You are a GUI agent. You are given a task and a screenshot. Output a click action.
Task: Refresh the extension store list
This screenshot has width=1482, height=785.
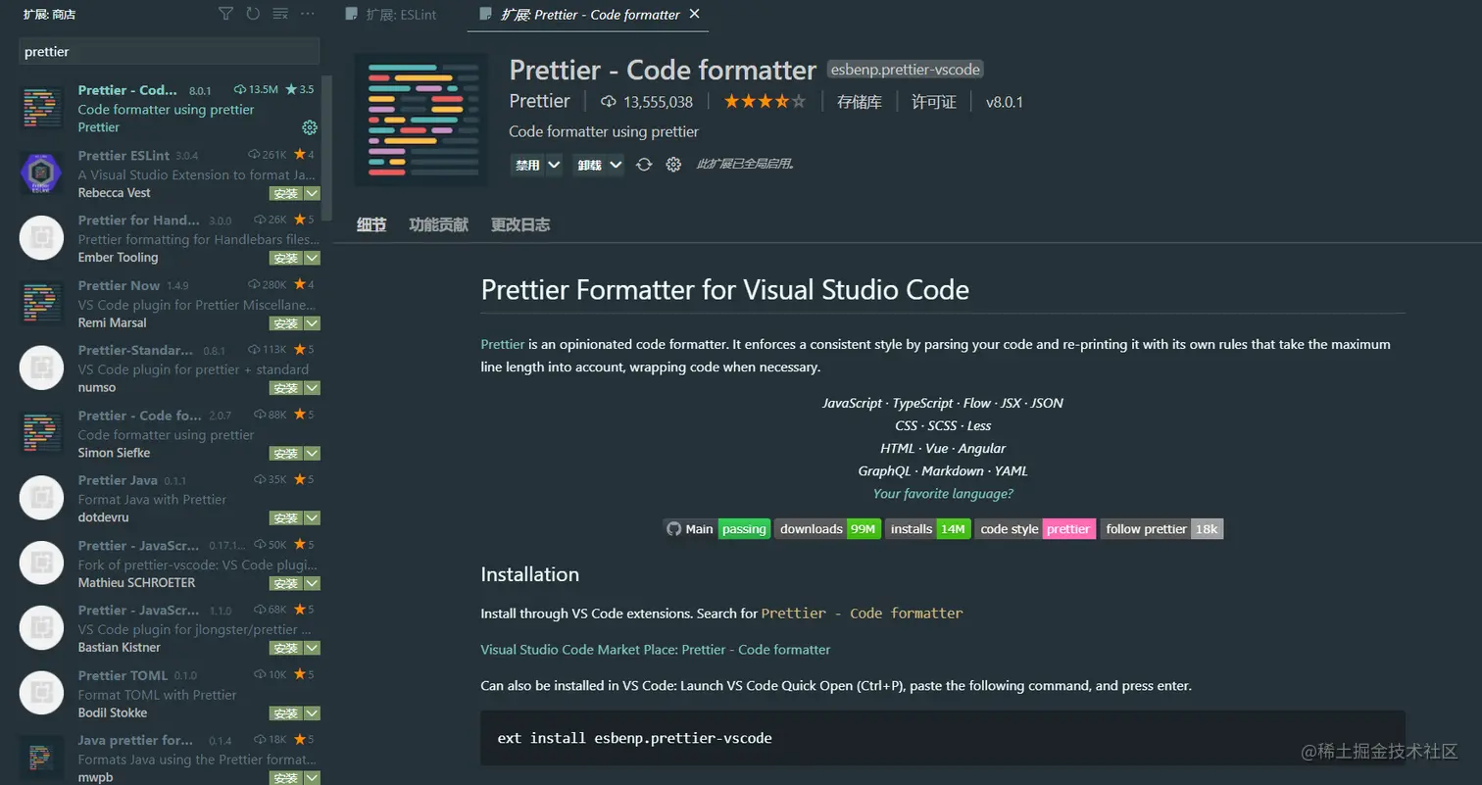253,14
